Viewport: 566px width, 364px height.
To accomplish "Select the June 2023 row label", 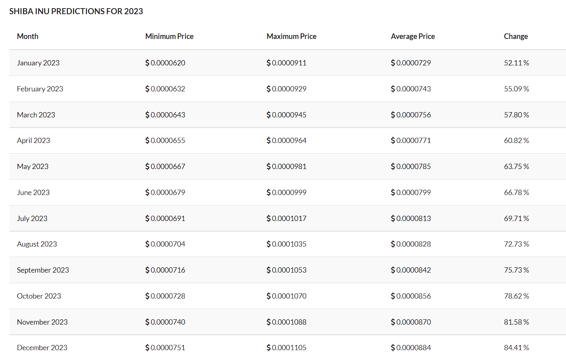I will [x=33, y=192].
